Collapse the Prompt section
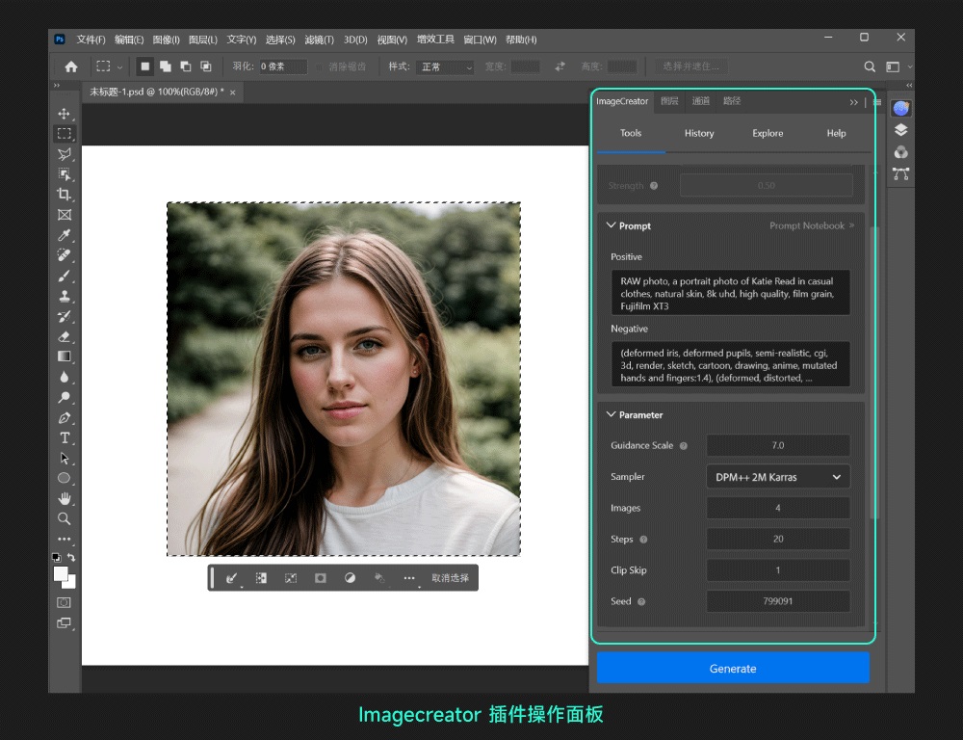The height and width of the screenshot is (740, 963). (x=611, y=225)
